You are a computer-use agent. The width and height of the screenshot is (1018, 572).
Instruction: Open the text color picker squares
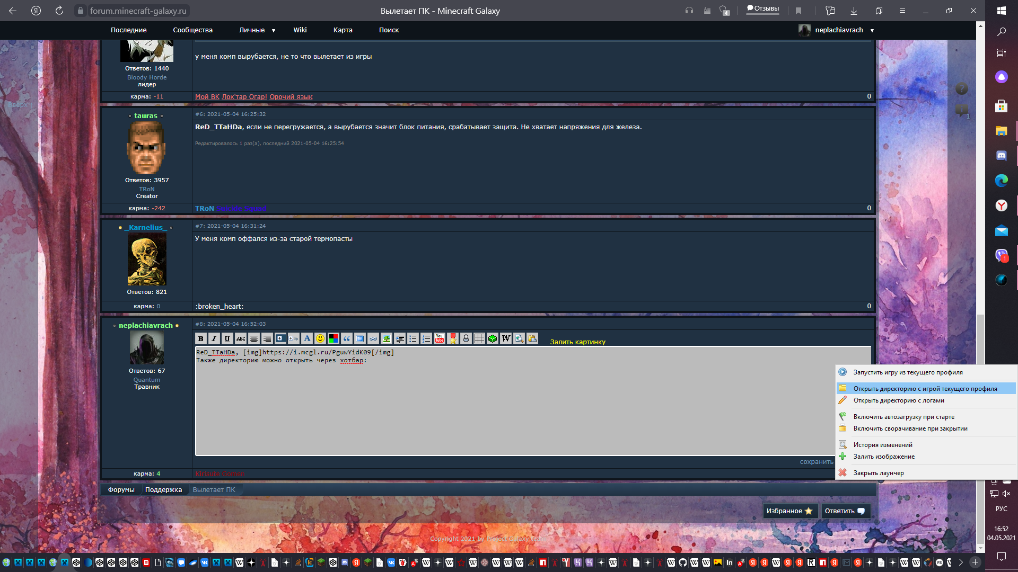(x=334, y=338)
